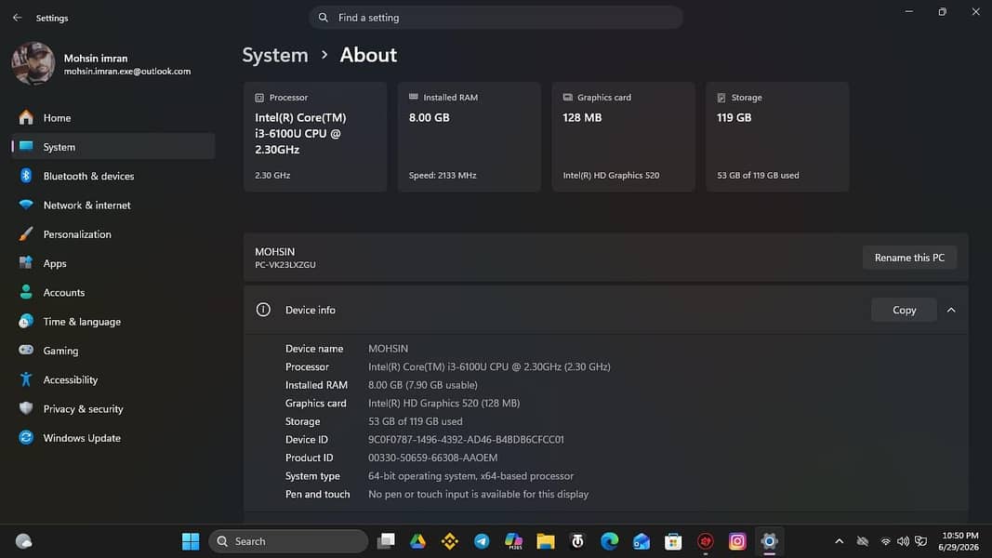Click 'No pen or touch input' text
The height and width of the screenshot is (558, 992).
tap(478, 495)
